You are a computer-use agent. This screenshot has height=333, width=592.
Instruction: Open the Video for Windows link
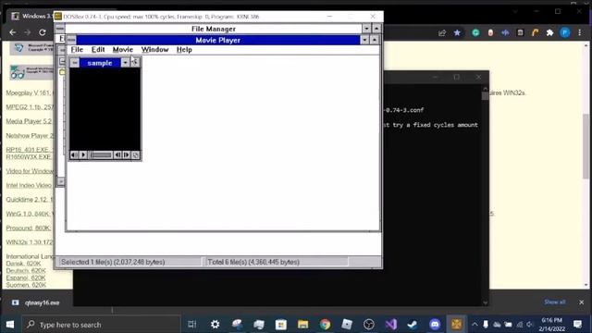pos(30,171)
